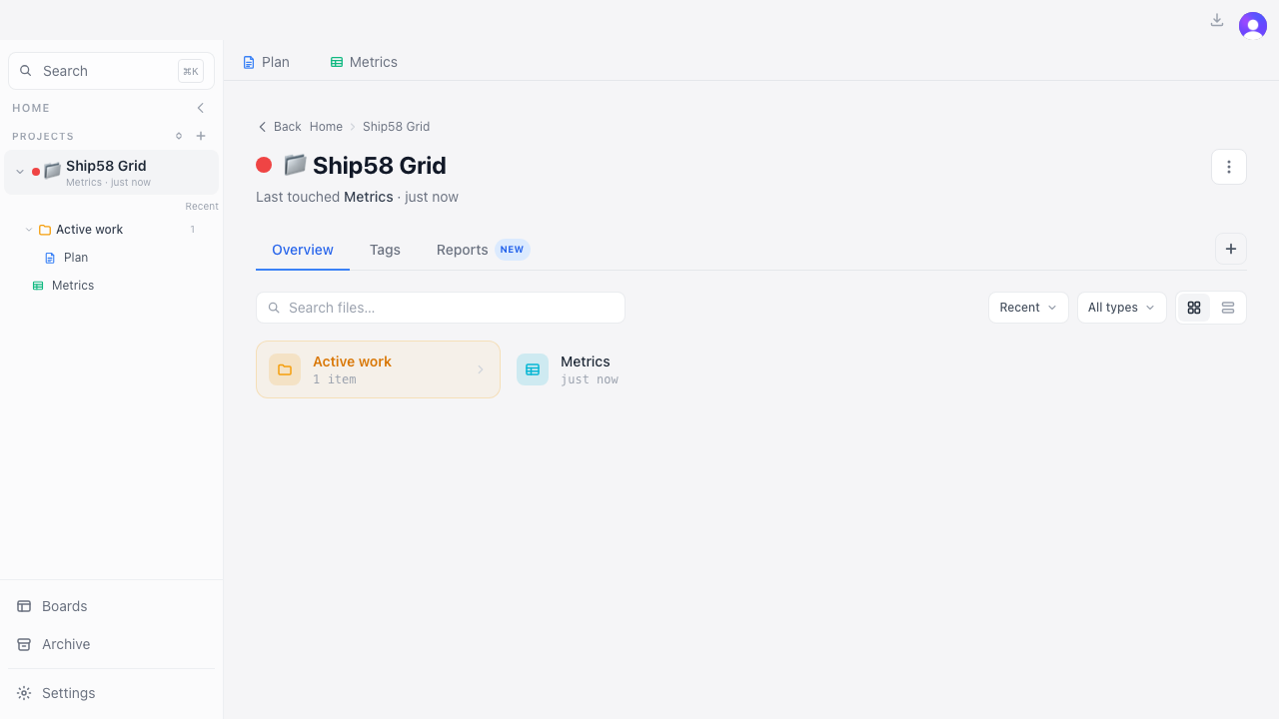Open the All types filter dropdown
This screenshot has width=1279, height=719.
point(1121,308)
